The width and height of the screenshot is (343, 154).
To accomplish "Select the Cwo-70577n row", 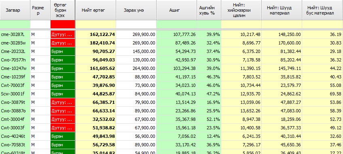I will pos(171,60).
